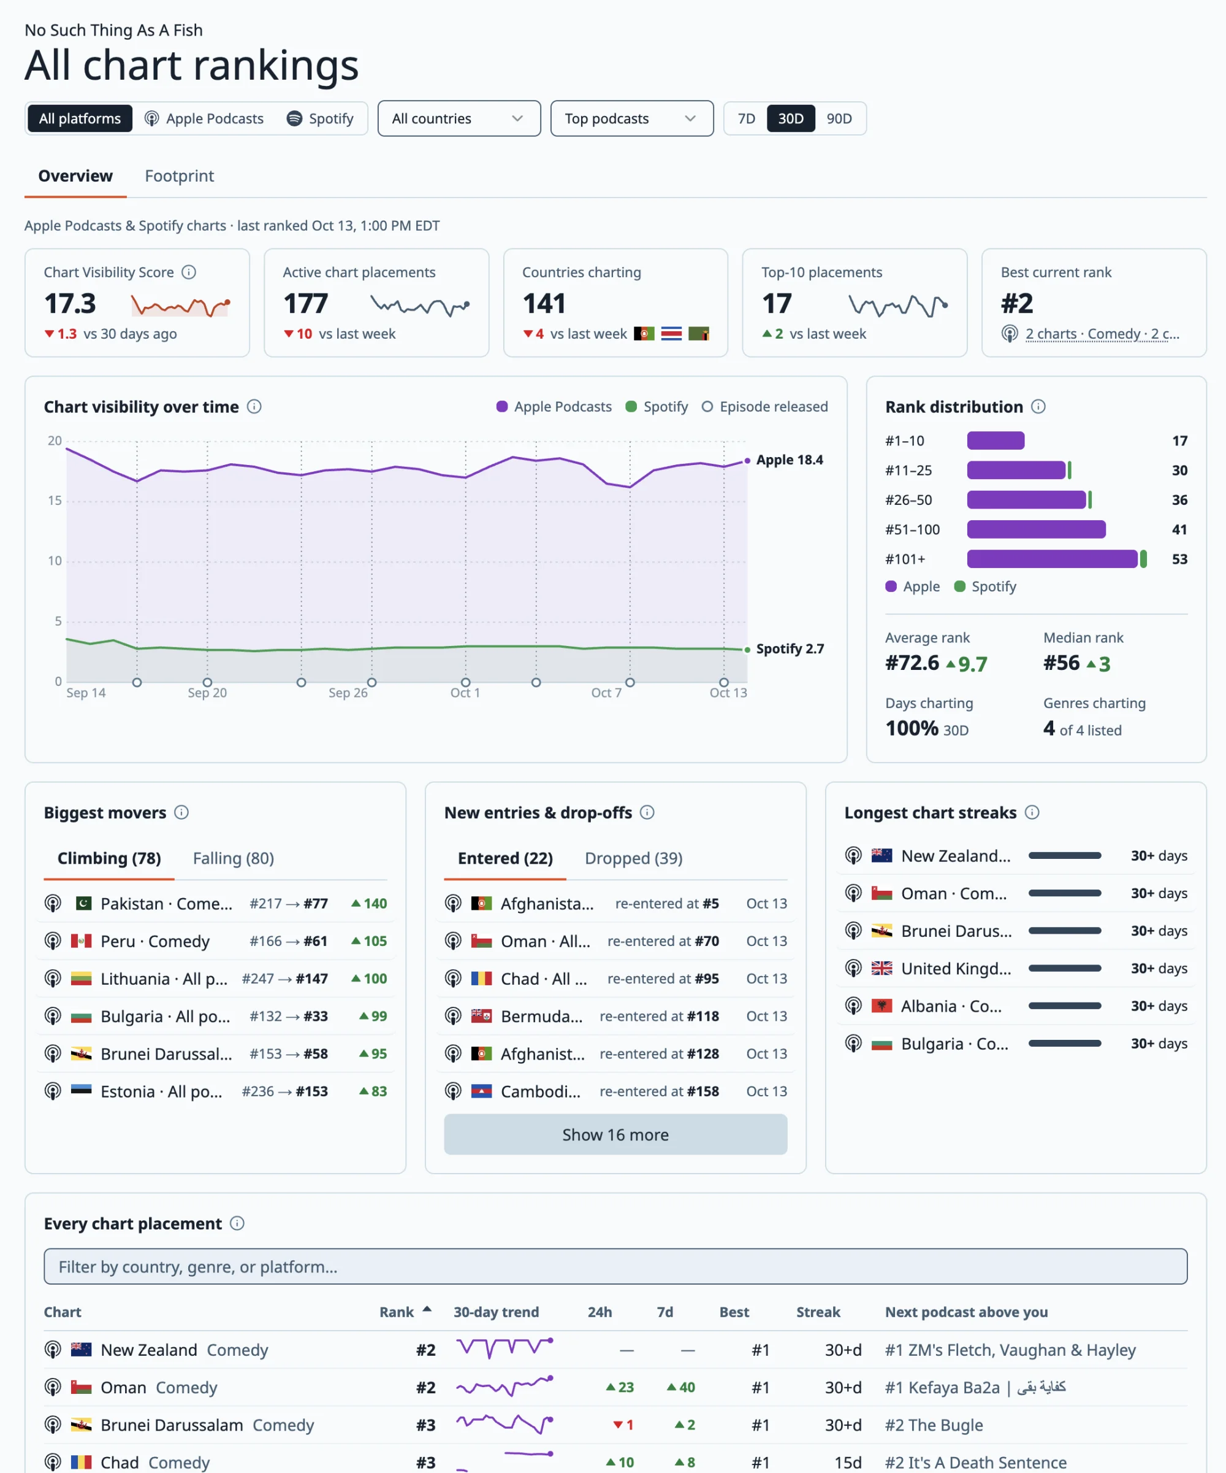Select the All platforms filter
The width and height of the screenshot is (1226, 1473).
coord(80,118)
